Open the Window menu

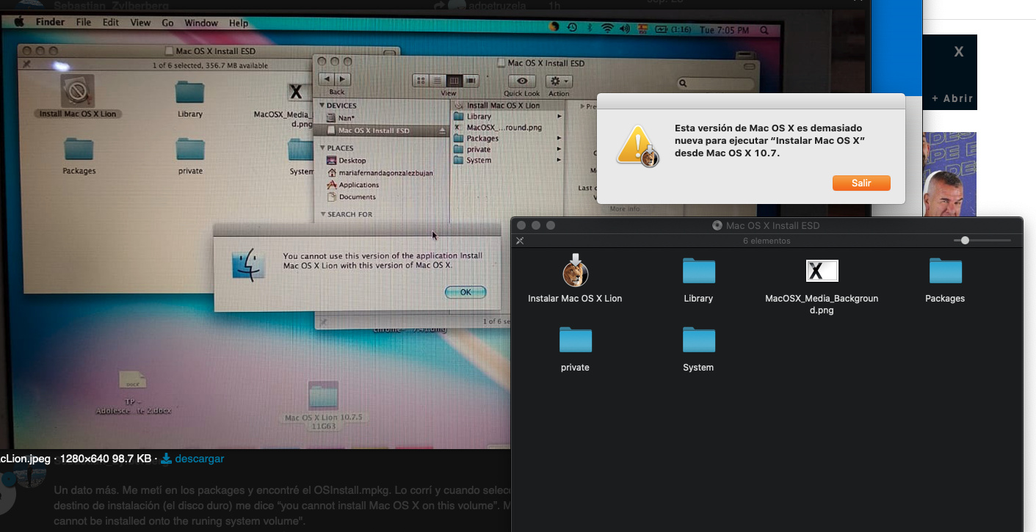201,23
